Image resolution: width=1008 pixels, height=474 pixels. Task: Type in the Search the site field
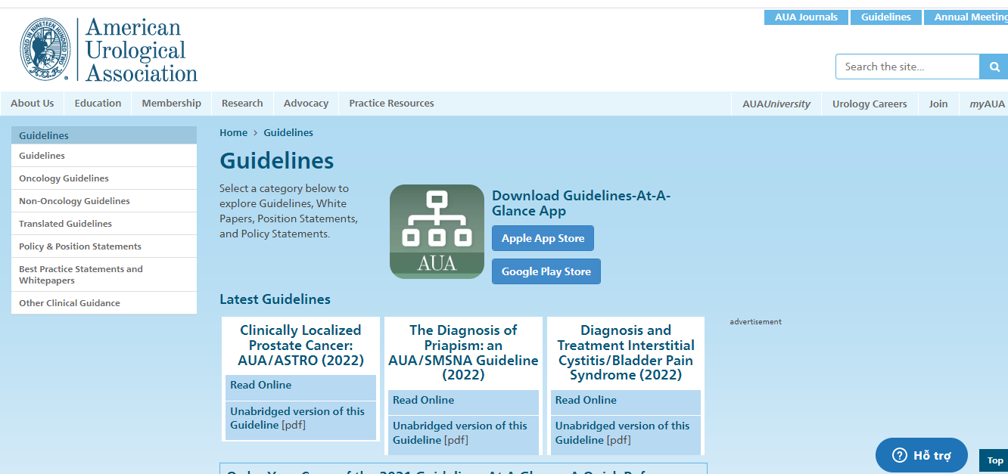click(x=907, y=67)
